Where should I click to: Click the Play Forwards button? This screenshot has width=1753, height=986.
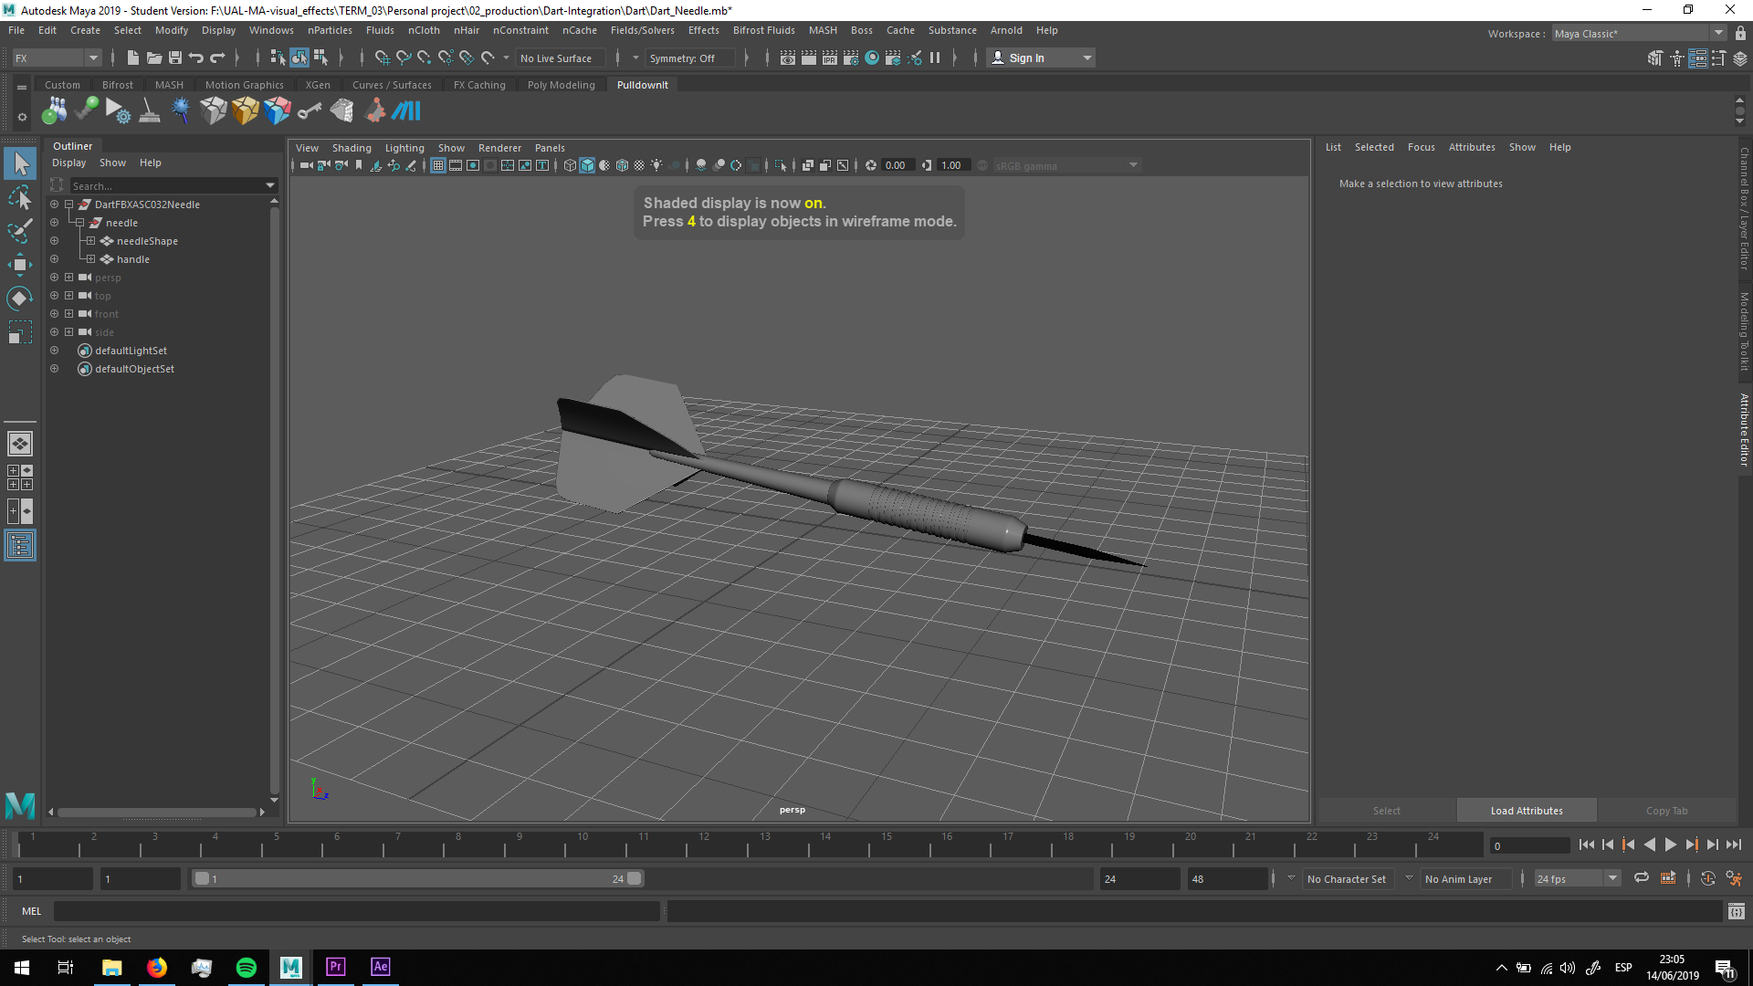[1670, 845]
